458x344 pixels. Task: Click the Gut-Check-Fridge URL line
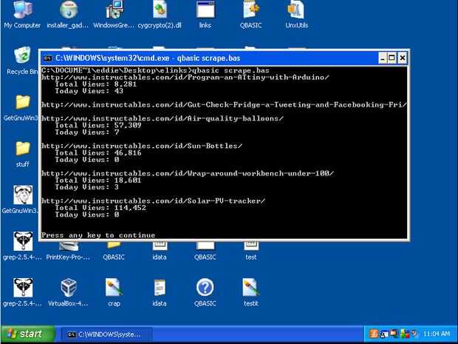[224, 105]
